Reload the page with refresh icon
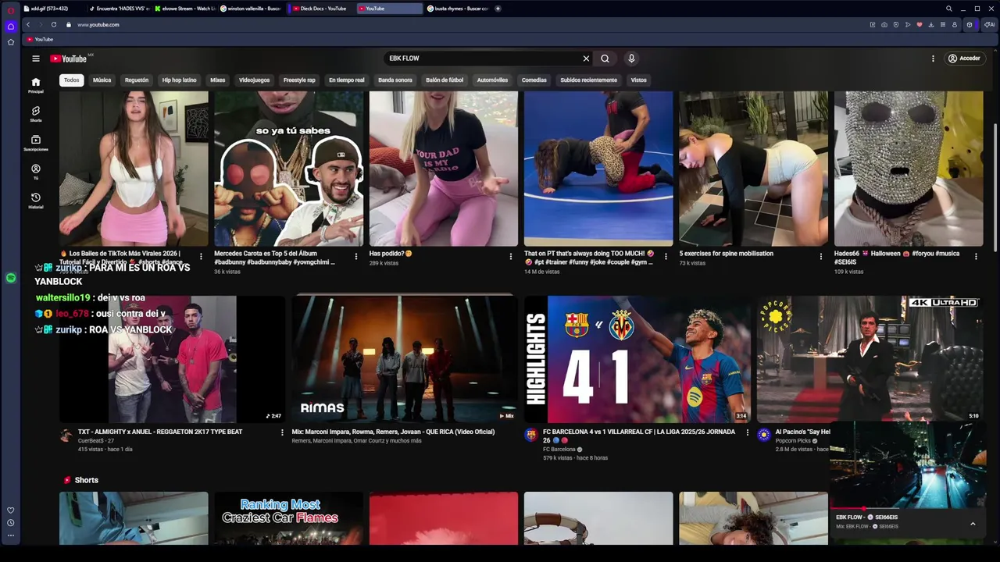 click(x=54, y=25)
